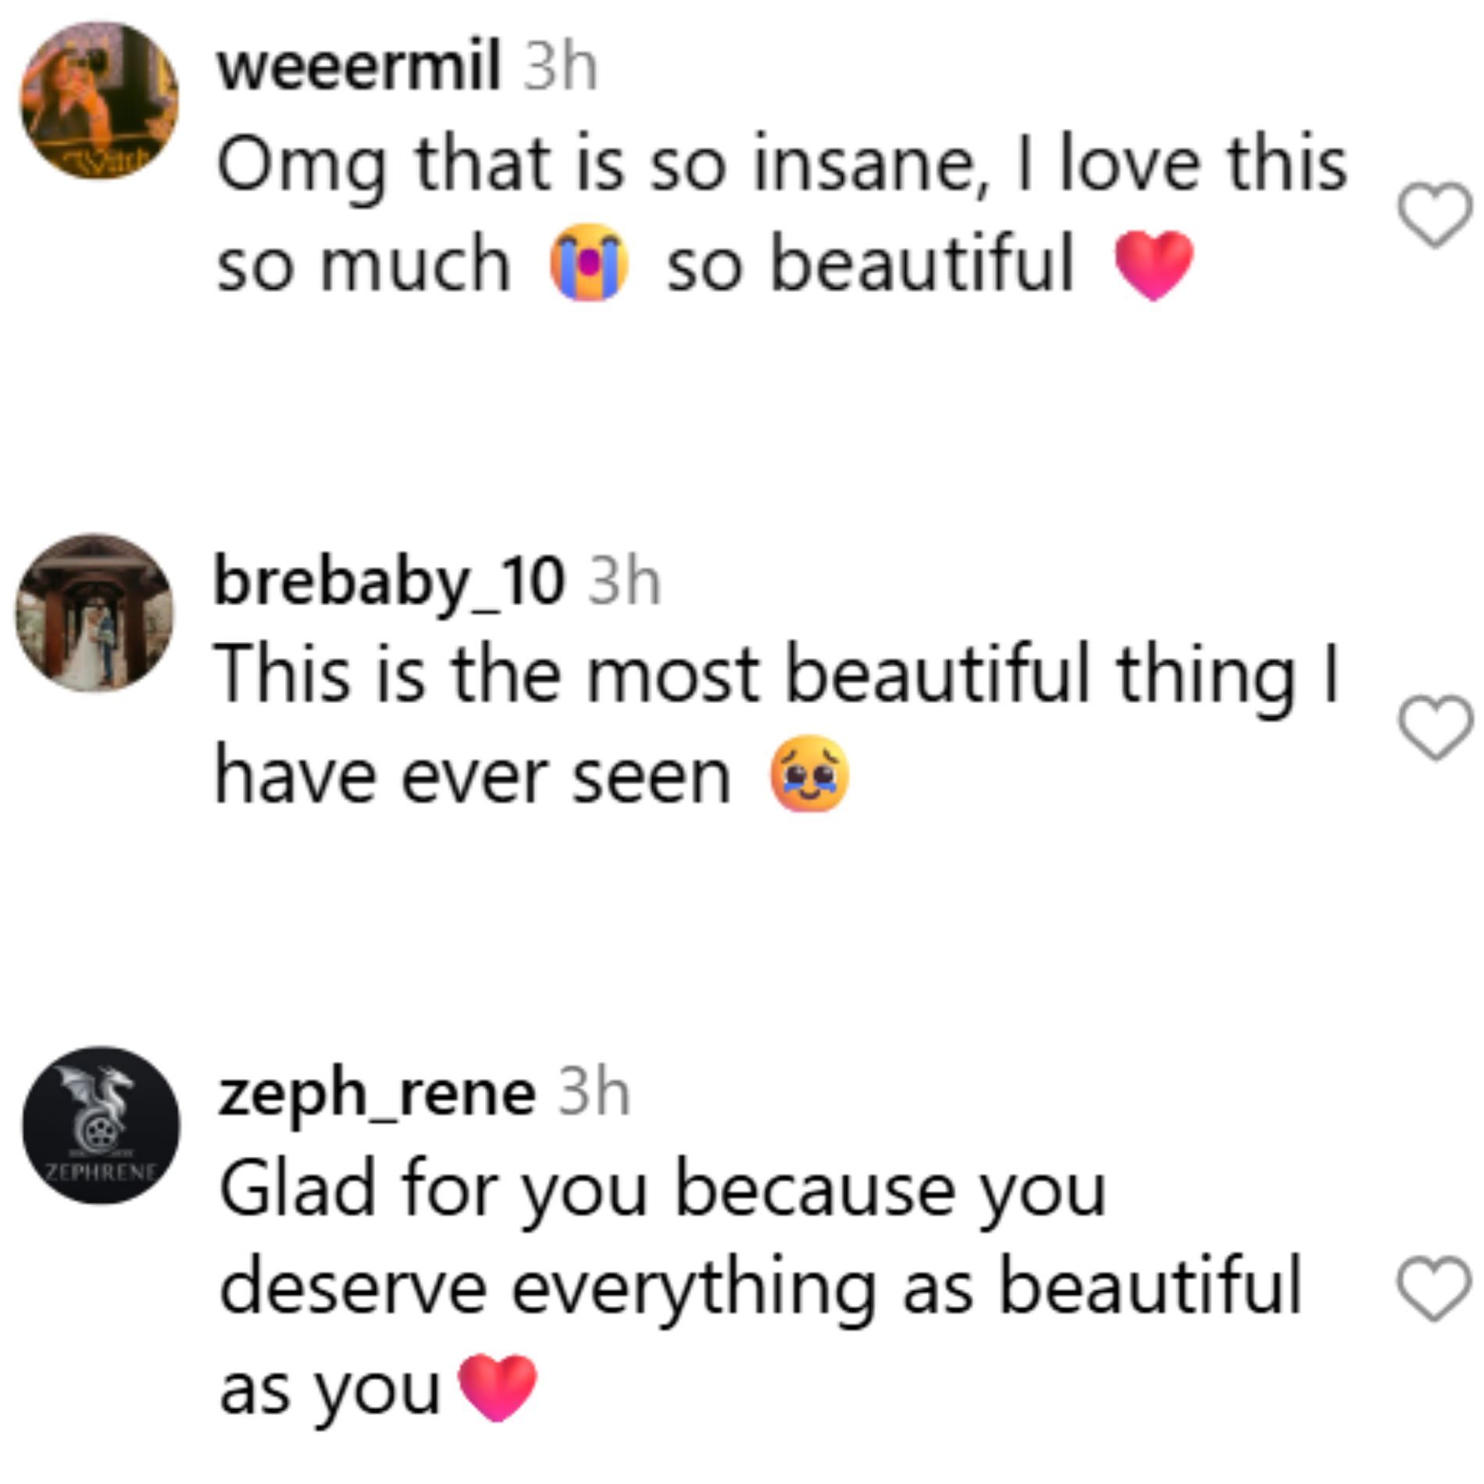The width and height of the screenshot is (1484, 1484).
Task: Open weeermil's profile picture
Action: pyautogui.click(x=99, y=101)
